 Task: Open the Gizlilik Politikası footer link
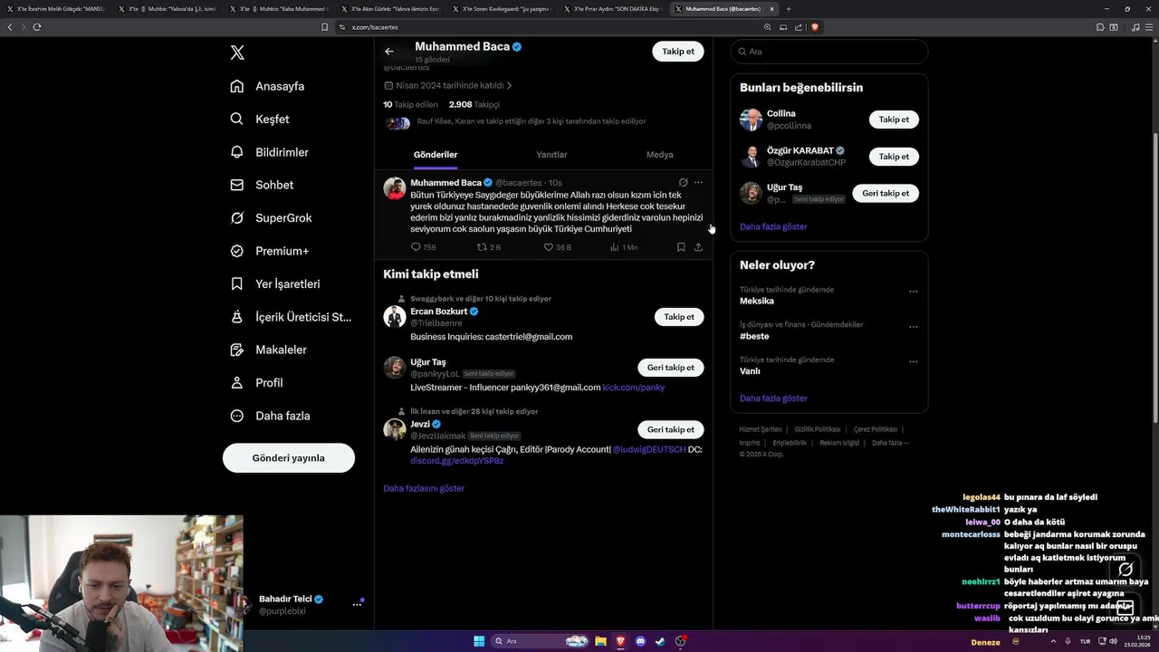pos(818,429)
